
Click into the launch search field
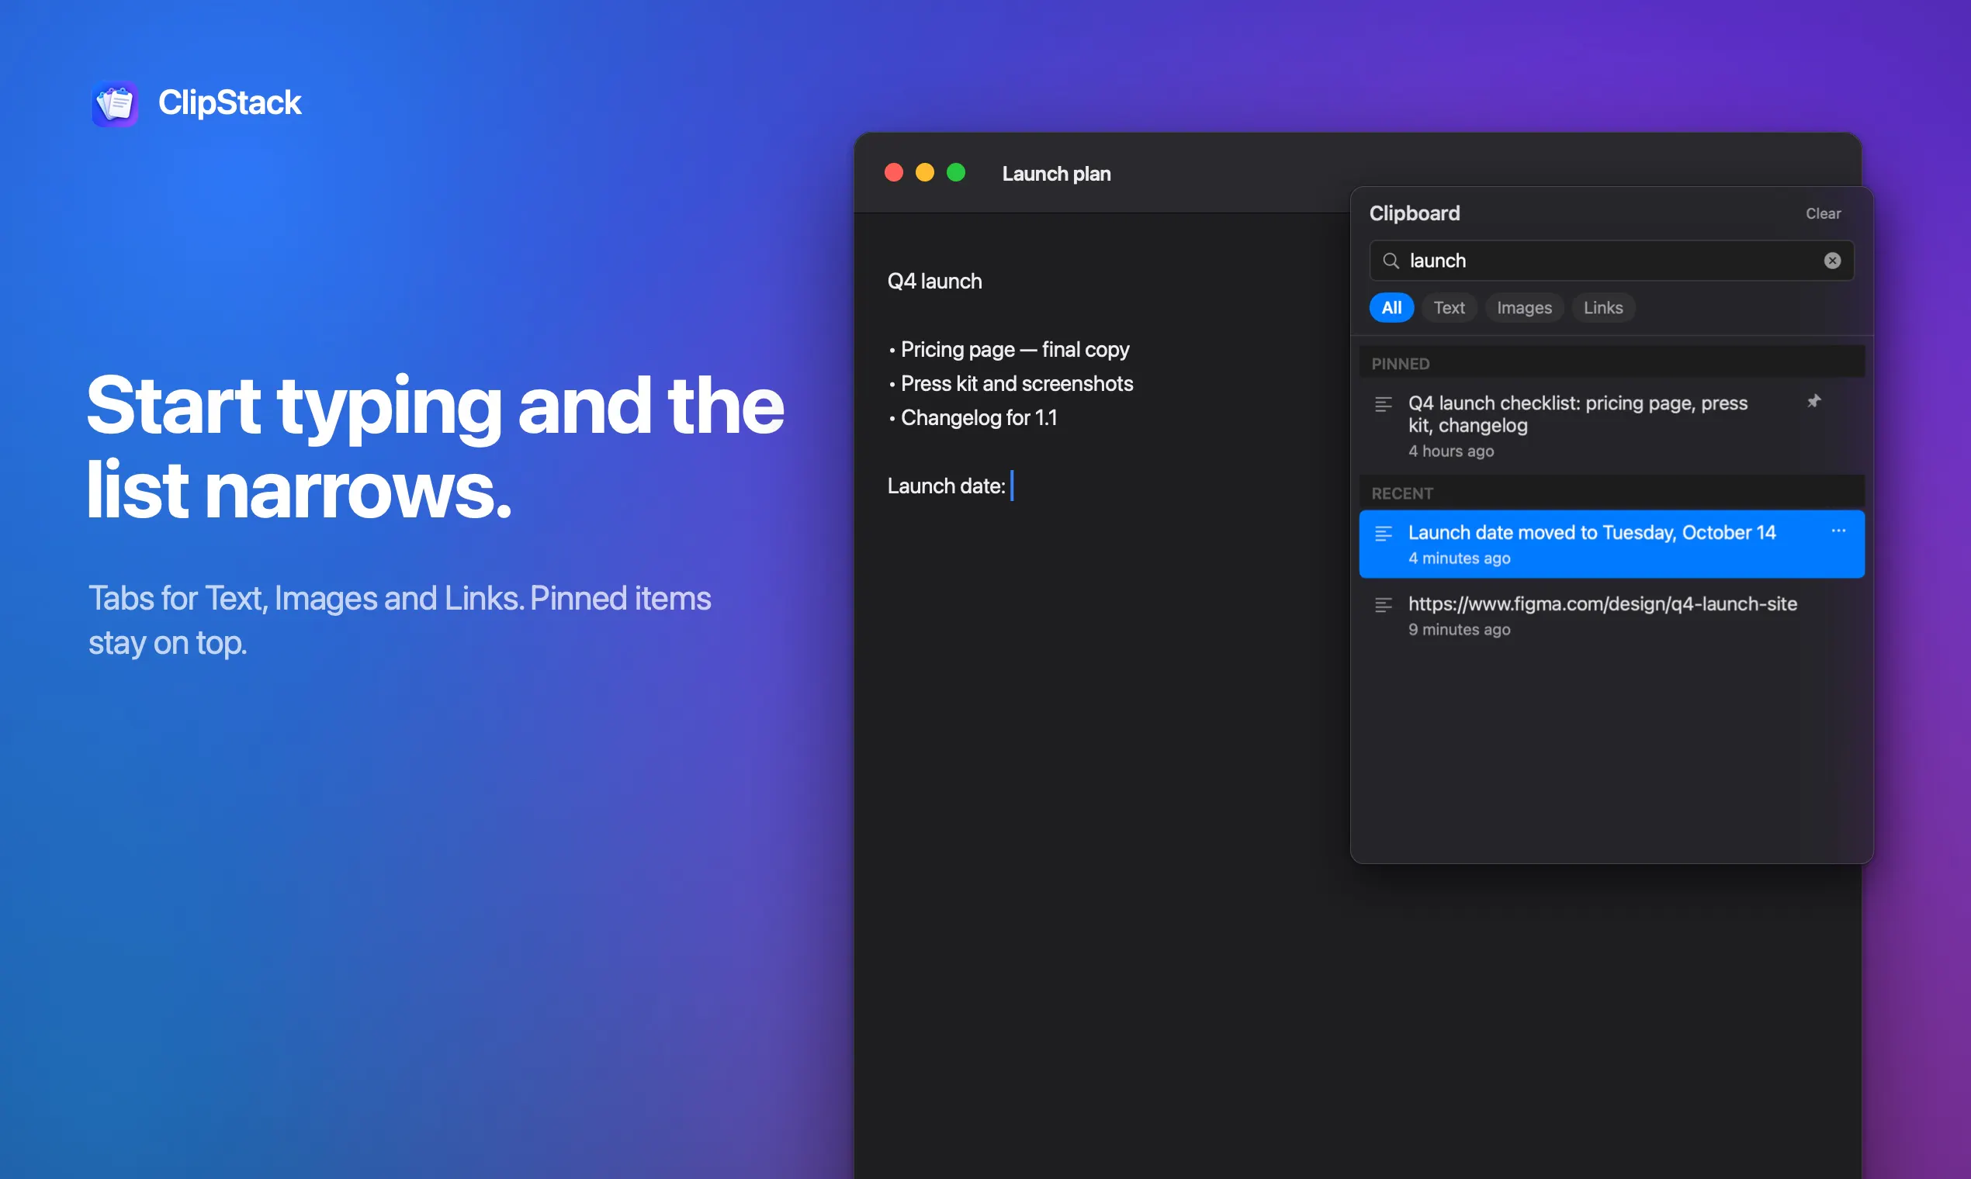coord(1611,261)
